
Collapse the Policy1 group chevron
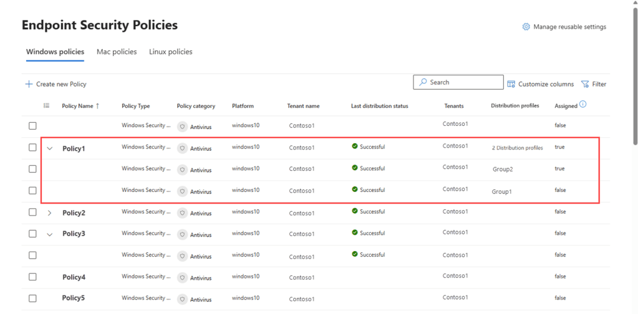[x=50, y=148]
